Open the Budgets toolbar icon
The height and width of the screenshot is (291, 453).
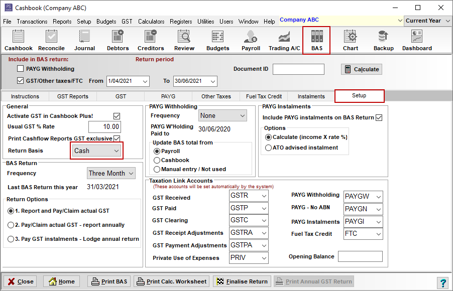point(217,41)
